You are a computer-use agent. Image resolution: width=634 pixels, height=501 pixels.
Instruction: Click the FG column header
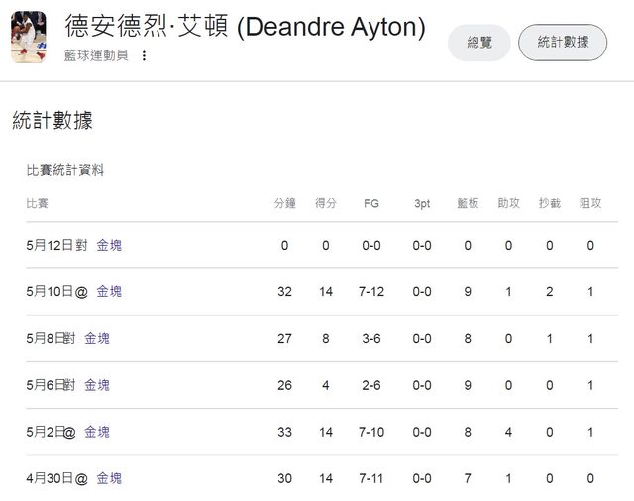tap(371, 203)
